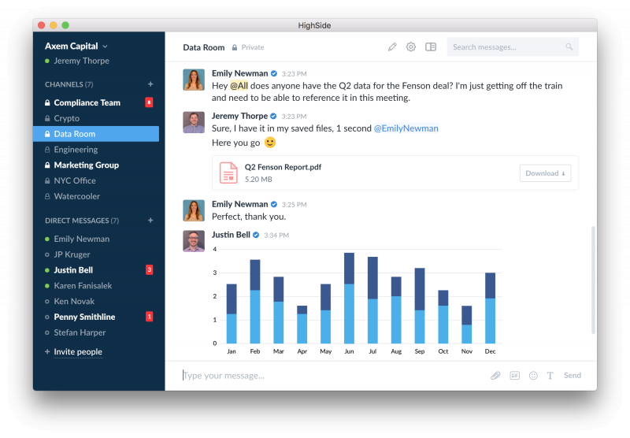Screen dimensions: 630x438
Task: Toggle the side panel layout icon
Action: point(431,47)
